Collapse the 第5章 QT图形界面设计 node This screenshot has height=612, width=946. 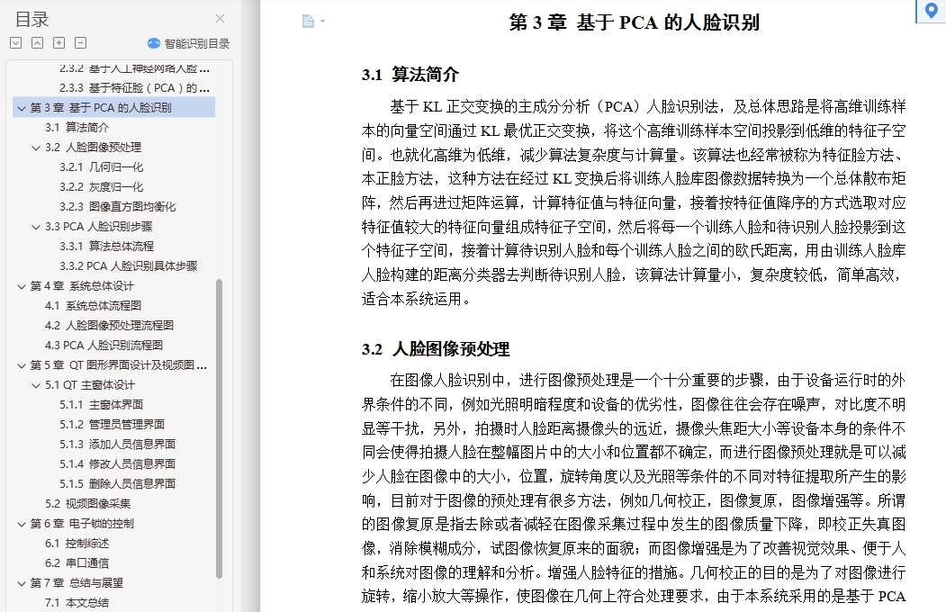22,366
